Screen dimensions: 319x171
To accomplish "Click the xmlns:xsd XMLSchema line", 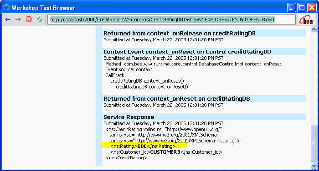I will click(164, 135).
